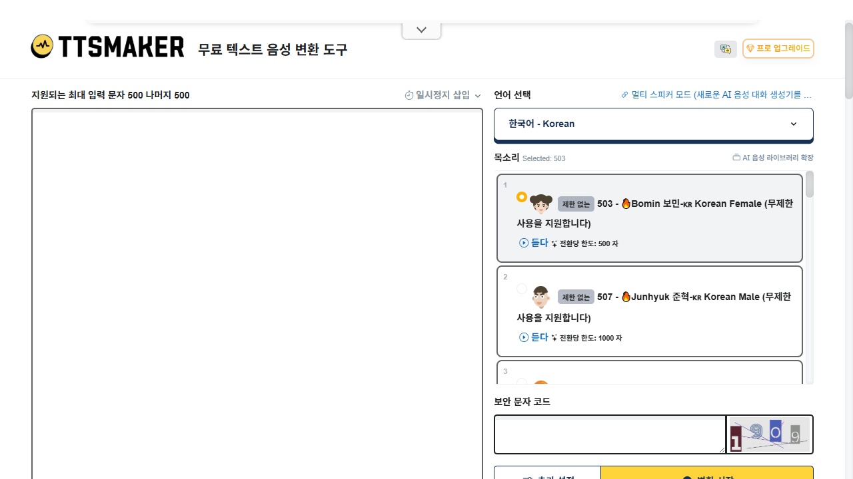The height and width of the screenshot is (479, 853).
Task: Select the 503 Bomin voice radio button
Action: [x=522, y=197]
